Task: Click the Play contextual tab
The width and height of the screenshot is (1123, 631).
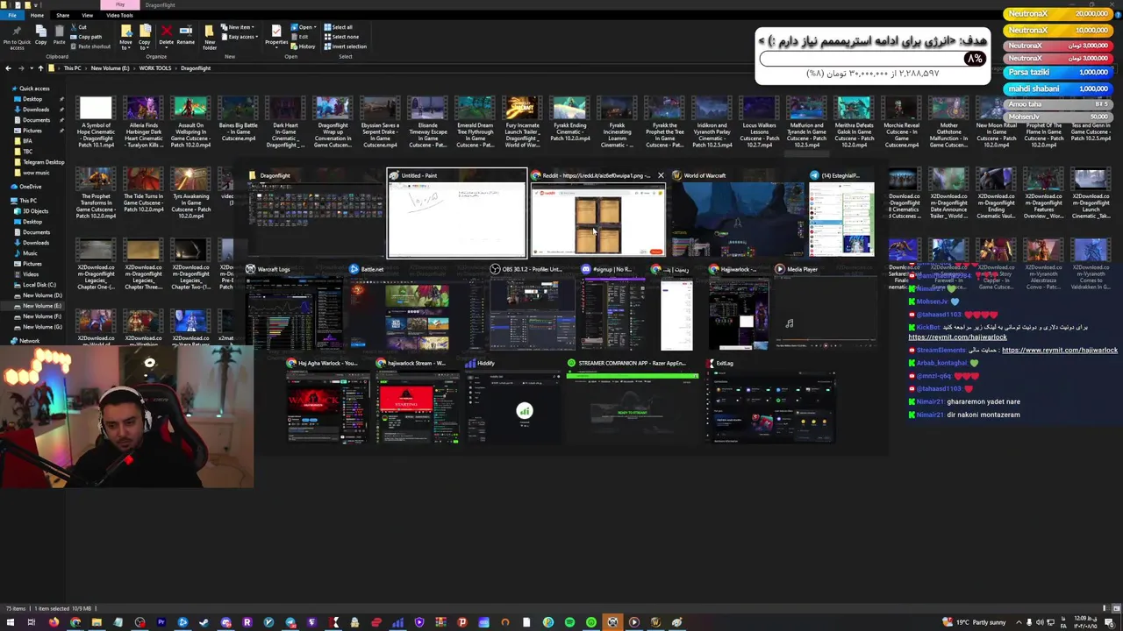Action: [120, 5]
